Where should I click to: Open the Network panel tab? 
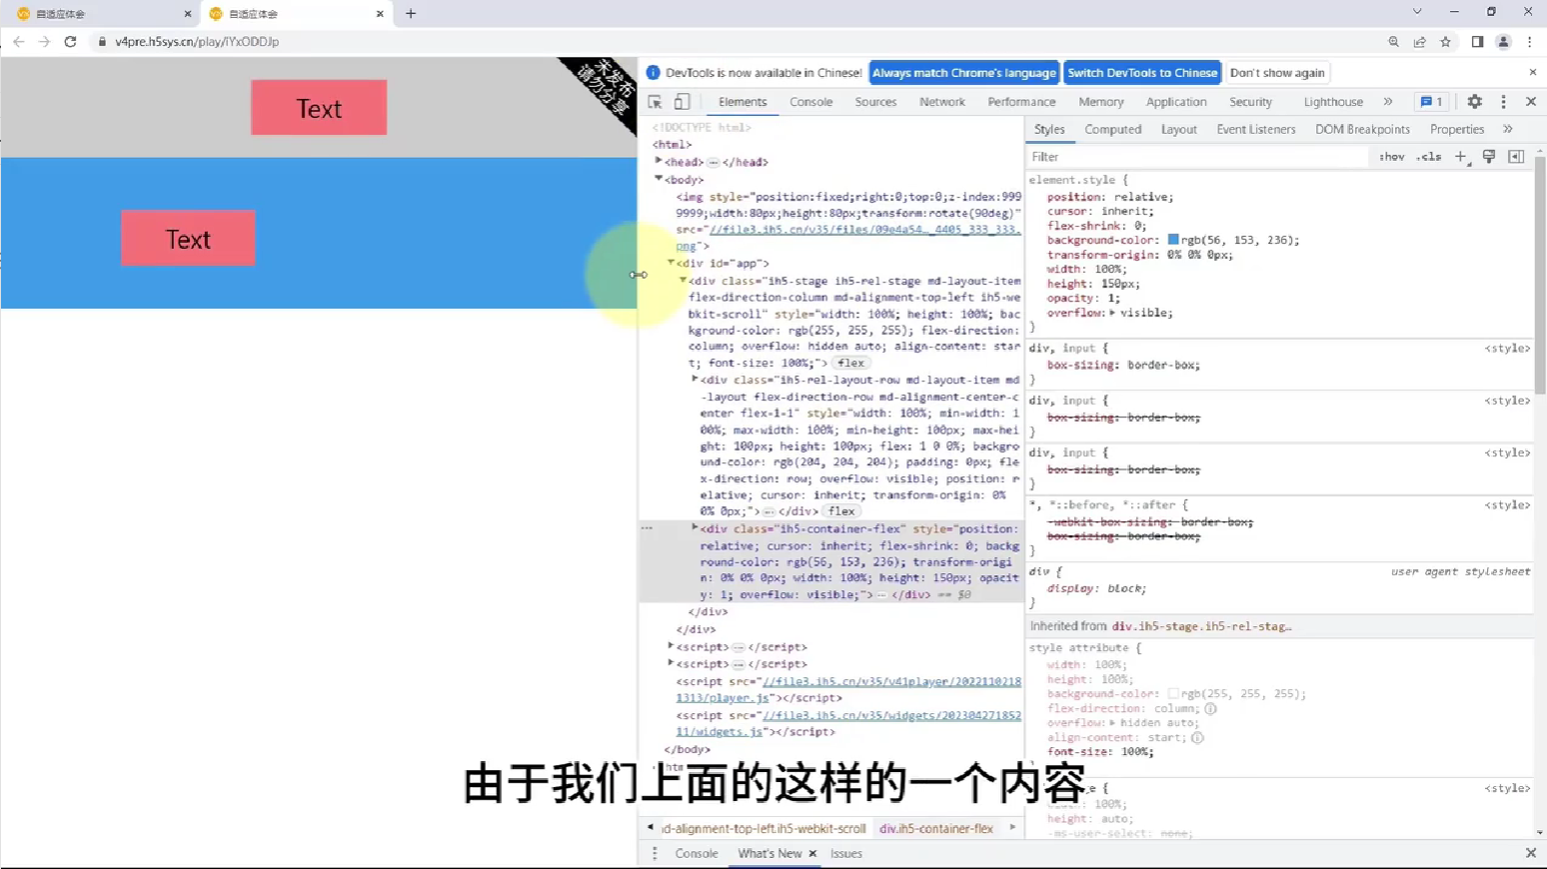[941, 102]
